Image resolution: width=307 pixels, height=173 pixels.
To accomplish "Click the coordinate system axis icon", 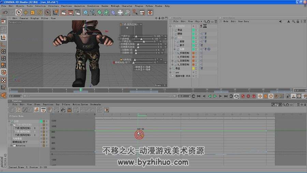I will pyautogui.click(x=56, y=13).
